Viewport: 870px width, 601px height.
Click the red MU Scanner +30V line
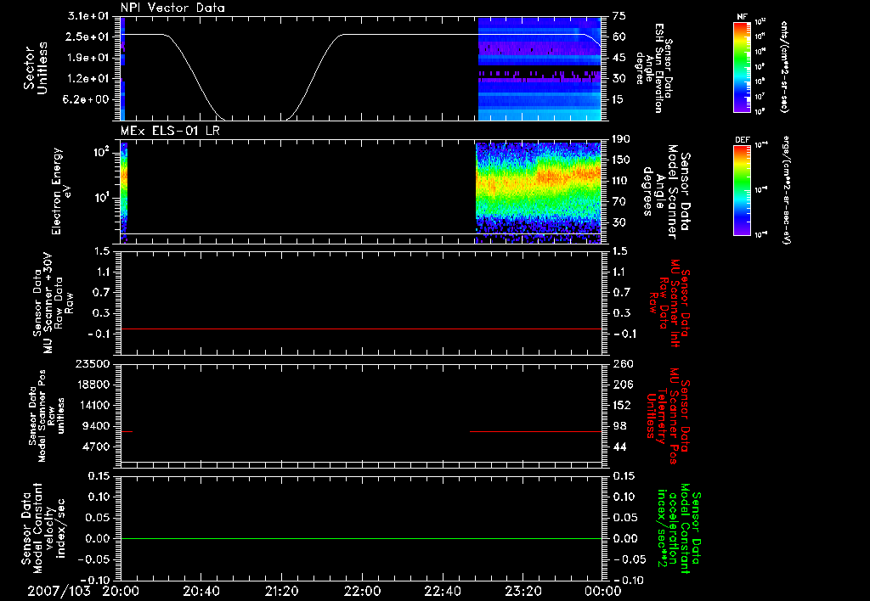[x=361, y=329]
